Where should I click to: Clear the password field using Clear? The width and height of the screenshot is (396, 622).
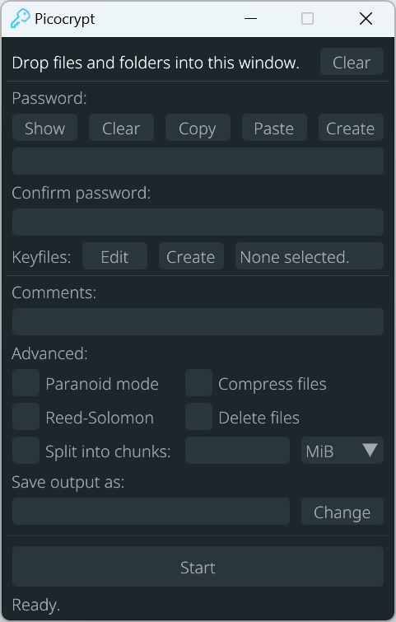click(x=121, y=128)
